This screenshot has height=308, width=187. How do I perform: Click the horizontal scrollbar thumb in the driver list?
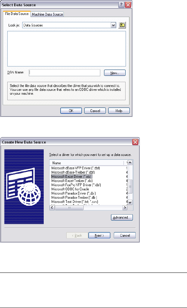coord(69,208)
